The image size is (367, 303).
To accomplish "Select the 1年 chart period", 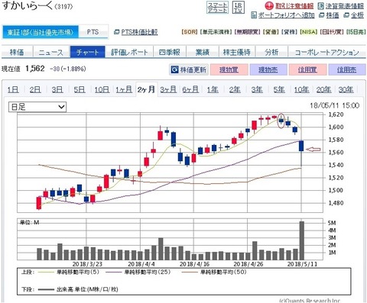I will point(213,89).
